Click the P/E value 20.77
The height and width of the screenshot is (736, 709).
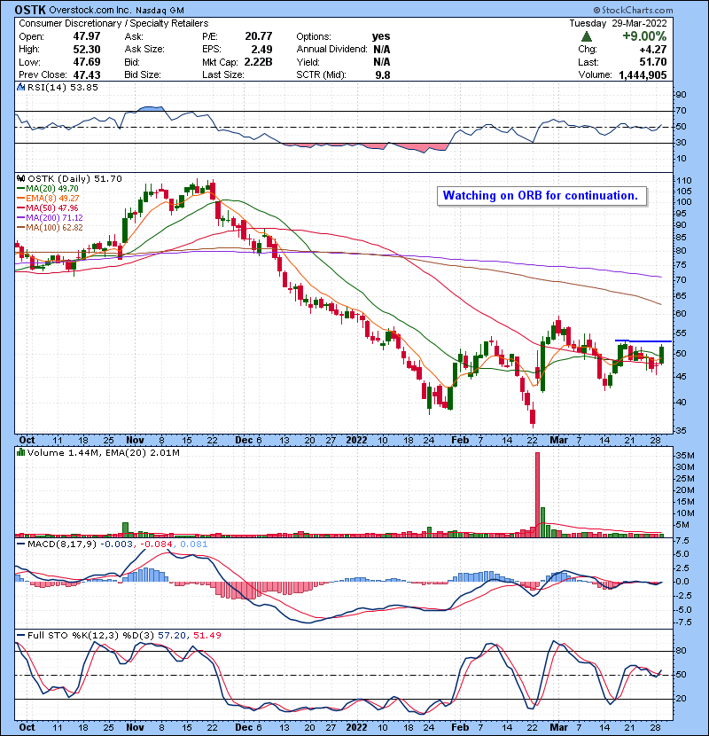coord(259,36)
